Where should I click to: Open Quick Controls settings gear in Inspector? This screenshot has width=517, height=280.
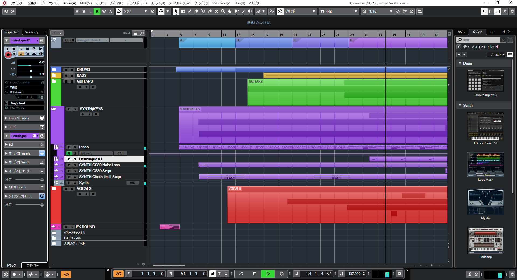tap(42, 205)
